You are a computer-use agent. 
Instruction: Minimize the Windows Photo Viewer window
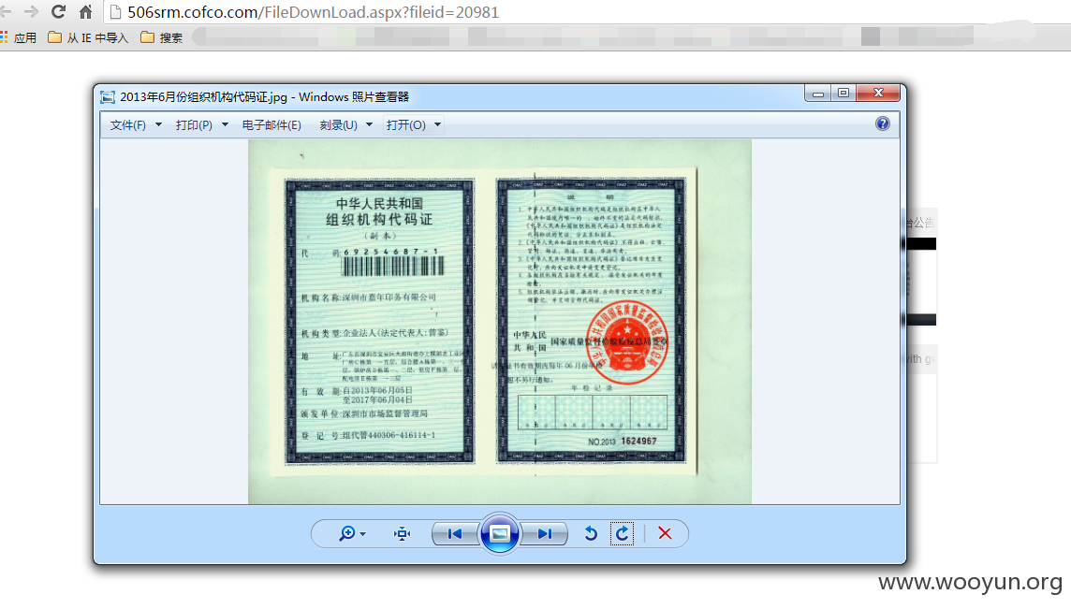(817, 94)
